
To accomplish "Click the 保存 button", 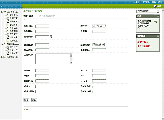I will (26, 100).
